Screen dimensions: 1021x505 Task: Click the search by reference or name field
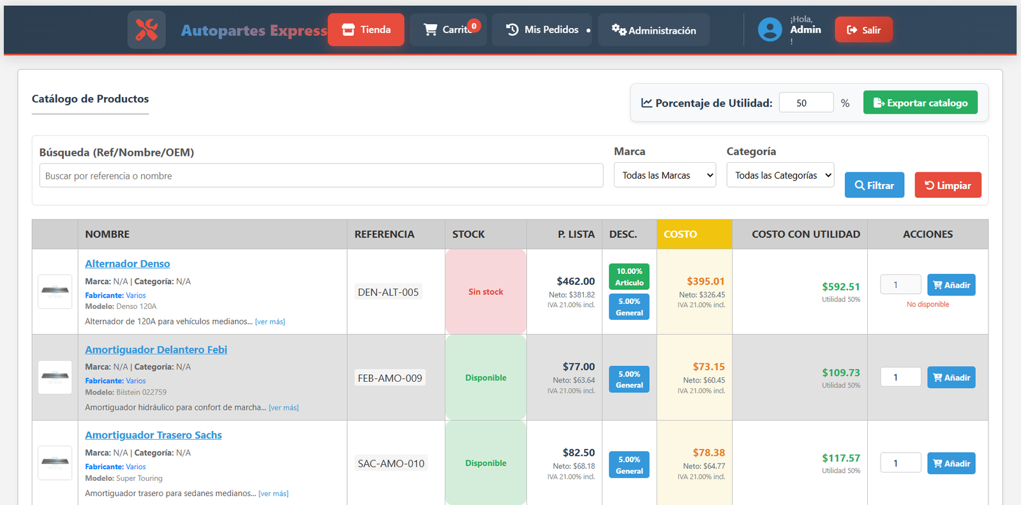[321, 176]
